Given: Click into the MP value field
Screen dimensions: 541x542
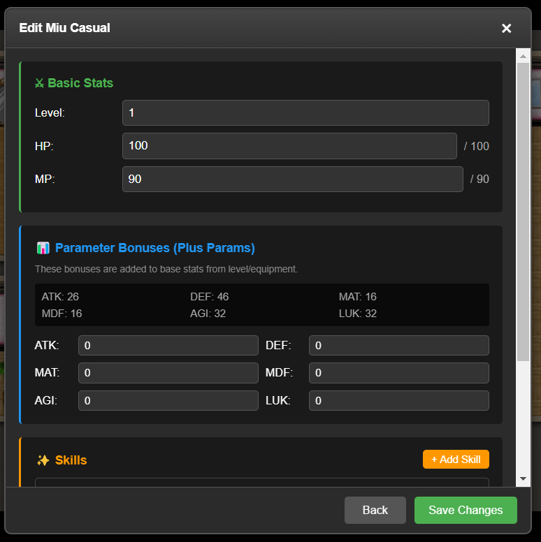Looking at the screenshot, I should [x=292, y=179].
